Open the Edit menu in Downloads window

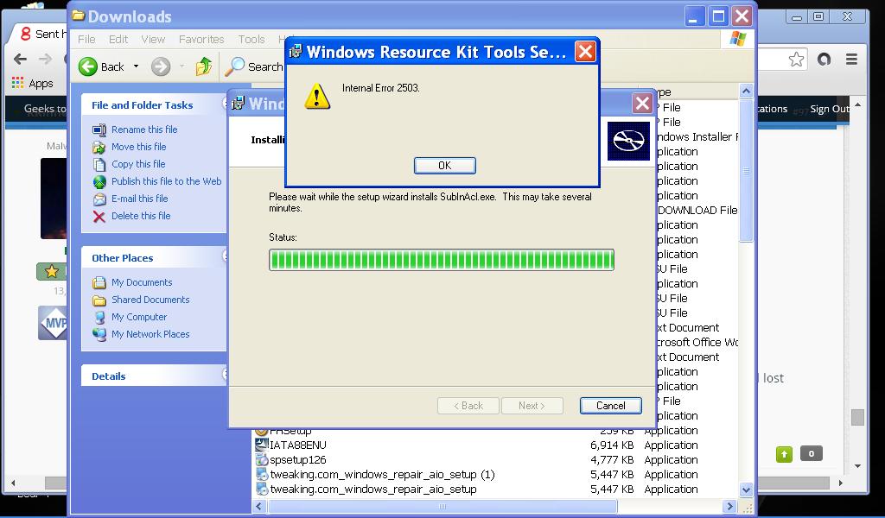pyautogui.click(x=118, y=40)
